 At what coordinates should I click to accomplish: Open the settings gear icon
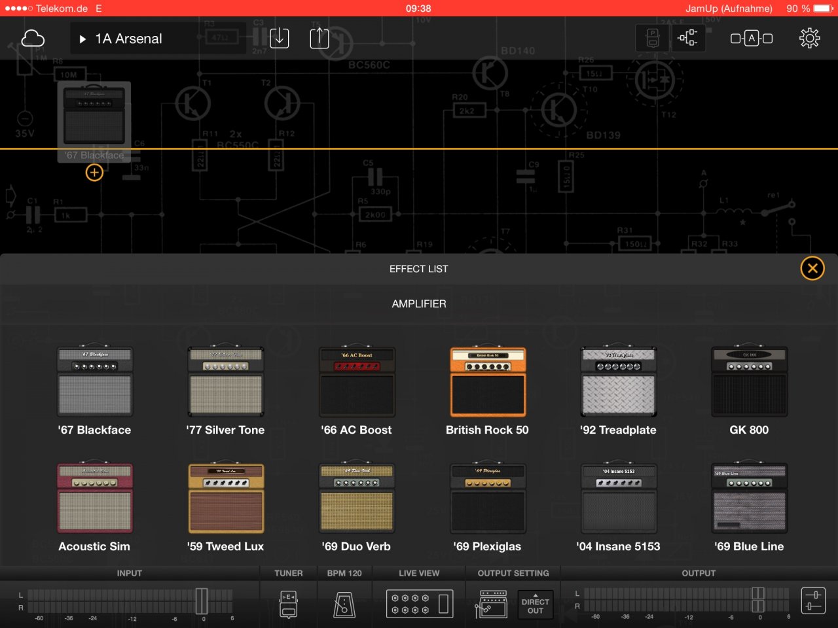810,39
